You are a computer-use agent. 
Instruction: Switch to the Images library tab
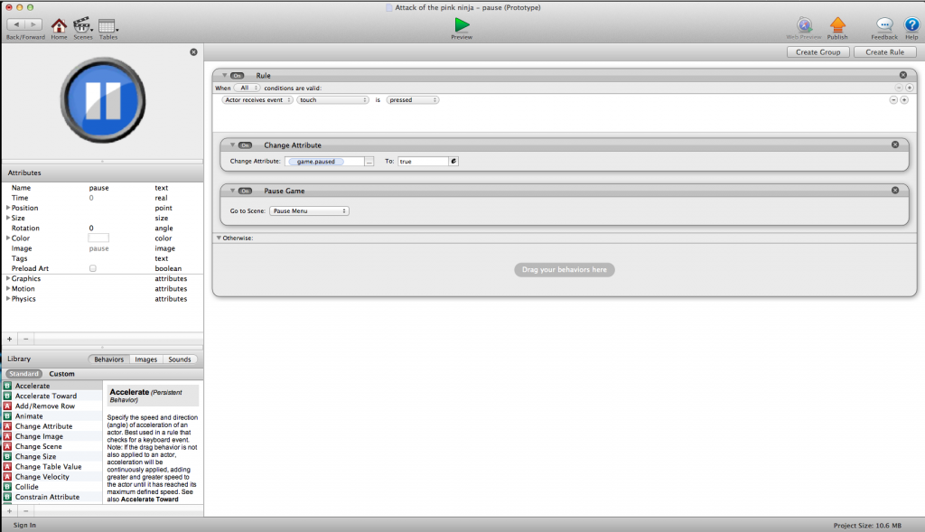tap(145, 359)
